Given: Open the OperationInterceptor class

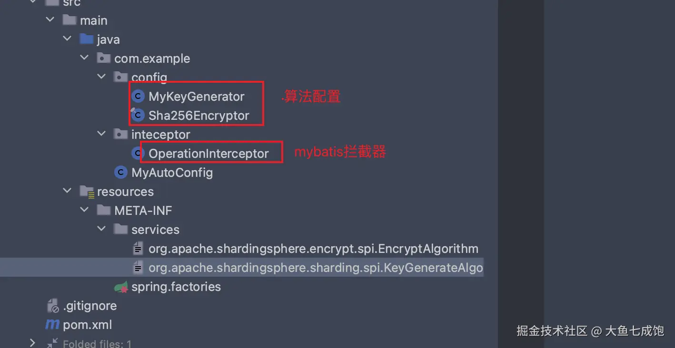Looking at the screenshot, I should (208, 154).
